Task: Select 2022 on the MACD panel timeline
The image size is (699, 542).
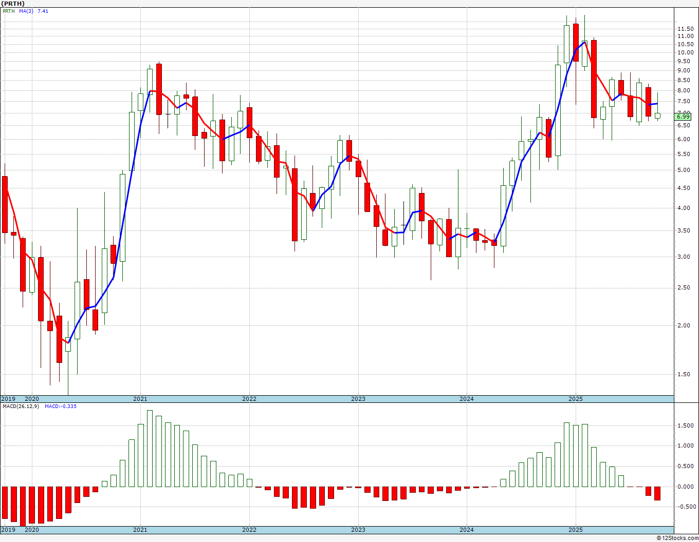Action: coord(249,530)
